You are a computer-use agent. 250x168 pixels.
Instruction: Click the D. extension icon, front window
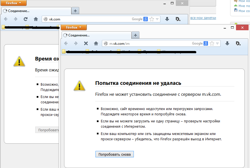(238, 43)
